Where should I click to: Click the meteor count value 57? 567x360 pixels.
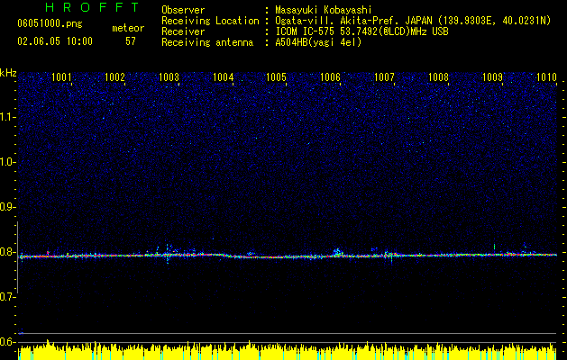[x=131, y=41]
